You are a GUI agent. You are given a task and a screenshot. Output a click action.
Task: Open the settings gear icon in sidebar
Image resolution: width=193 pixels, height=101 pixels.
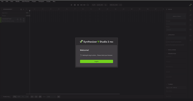(190, 40)
